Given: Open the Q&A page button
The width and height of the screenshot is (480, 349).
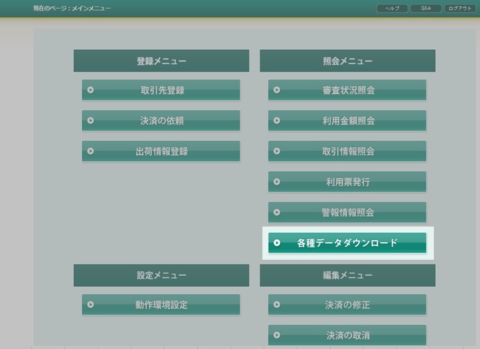Looking at the screenshot, I should (426, 8).
